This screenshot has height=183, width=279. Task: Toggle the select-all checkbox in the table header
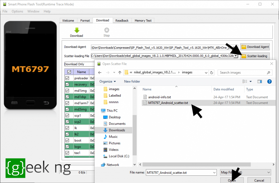coord(69,72)
